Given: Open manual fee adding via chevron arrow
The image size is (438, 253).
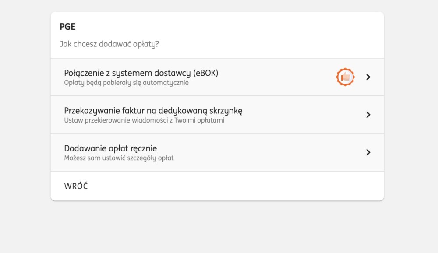Looking at the screenshot, I should [x=368, y=152].
